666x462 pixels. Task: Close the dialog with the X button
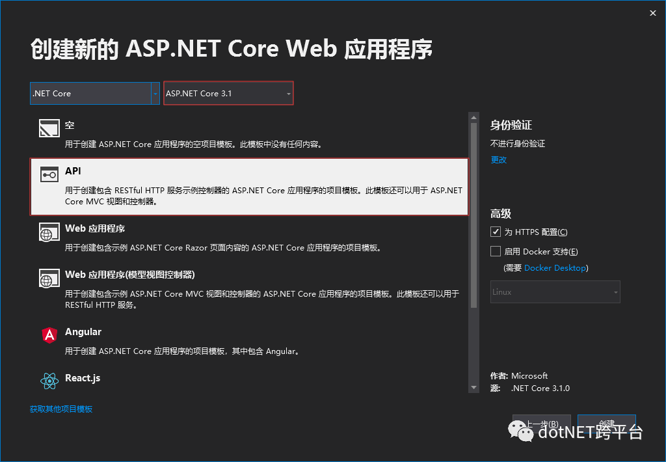pyautogui.click(x=653, y=13)
